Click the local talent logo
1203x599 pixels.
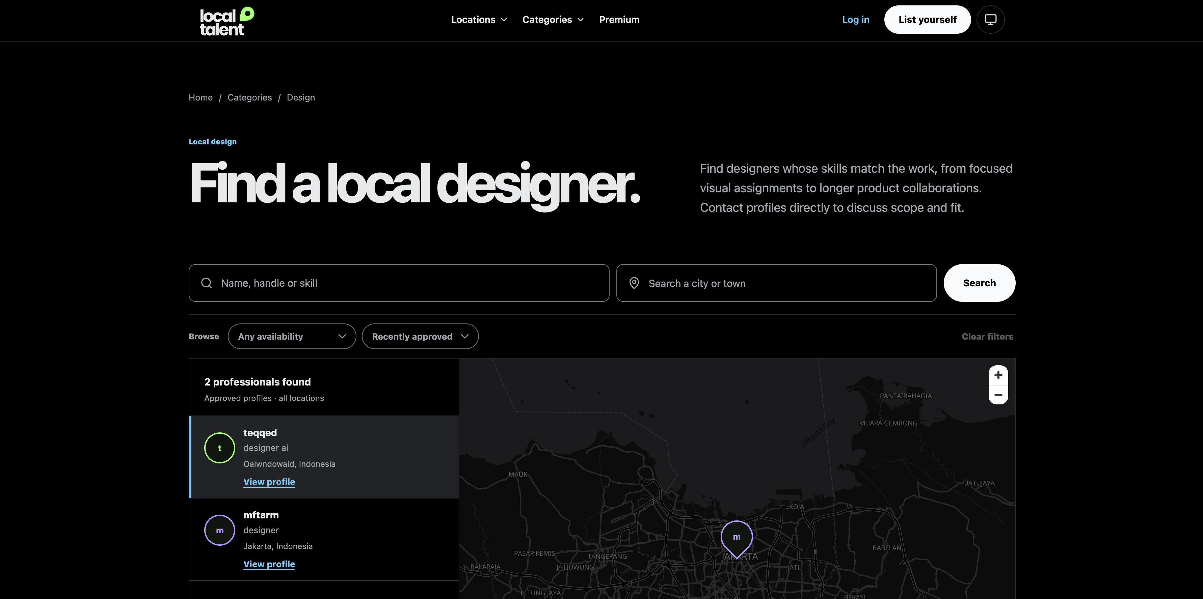point(227,21)
